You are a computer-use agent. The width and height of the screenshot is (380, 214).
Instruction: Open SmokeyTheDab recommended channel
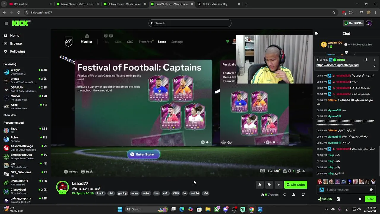(25, 156)
